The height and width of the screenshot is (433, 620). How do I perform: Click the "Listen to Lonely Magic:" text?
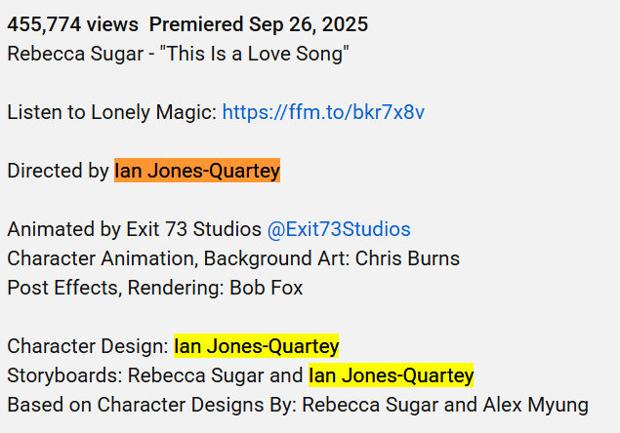pyautogui.click(x=112, y=112)
